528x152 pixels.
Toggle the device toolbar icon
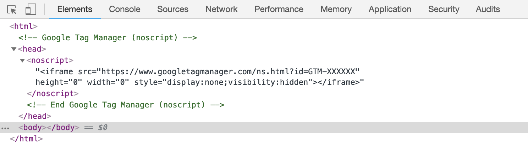coord(31,10)
